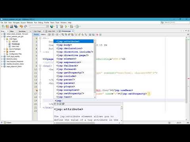Screen dimensions: 190x142
Task: Switch to the Start Page tab
Action: (x=37, y=31)
